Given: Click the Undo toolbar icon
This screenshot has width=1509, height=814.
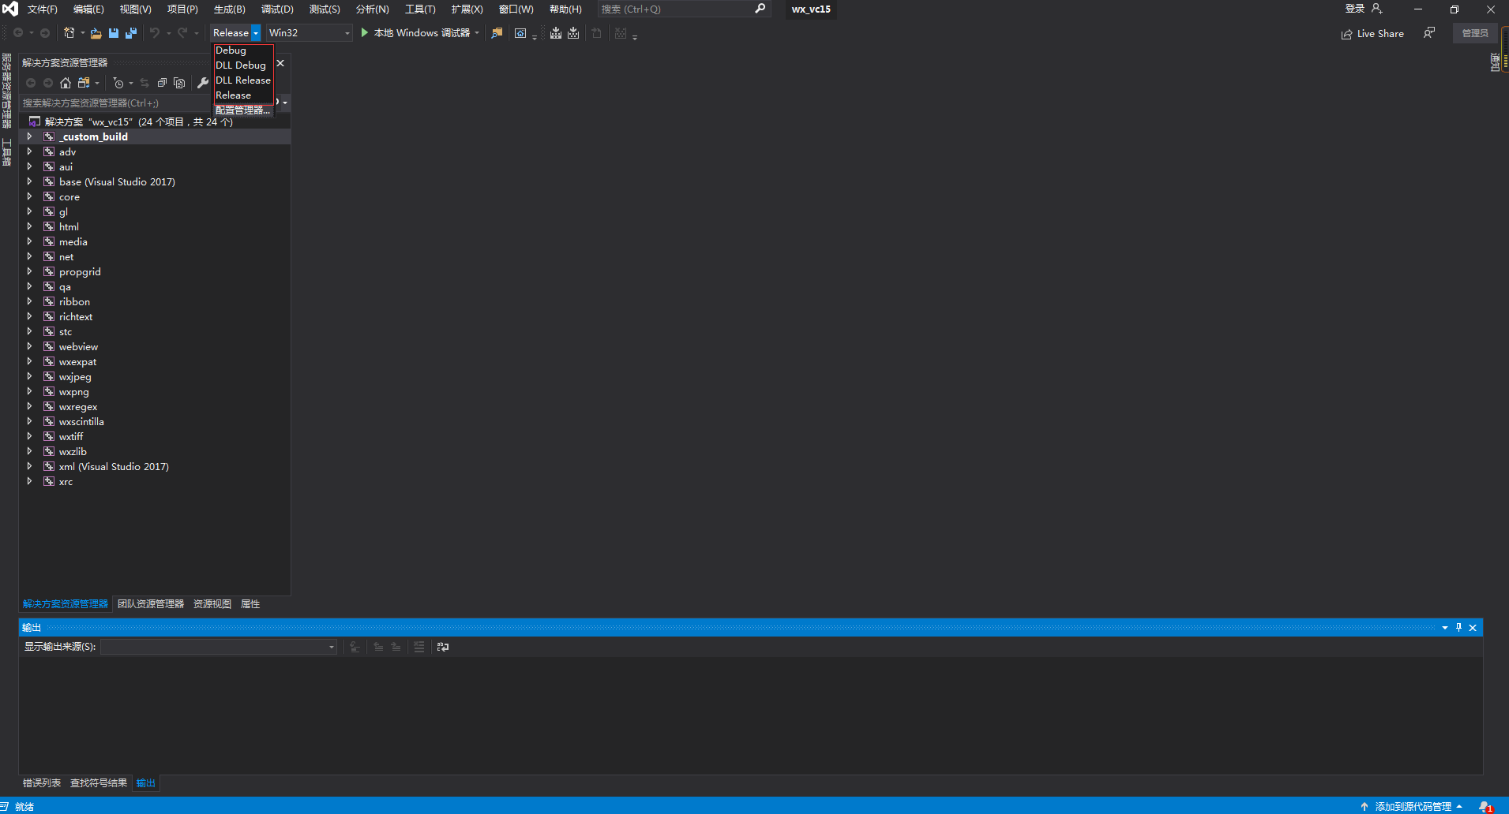Looking at the screenshot, I should (x=156, y=33).
